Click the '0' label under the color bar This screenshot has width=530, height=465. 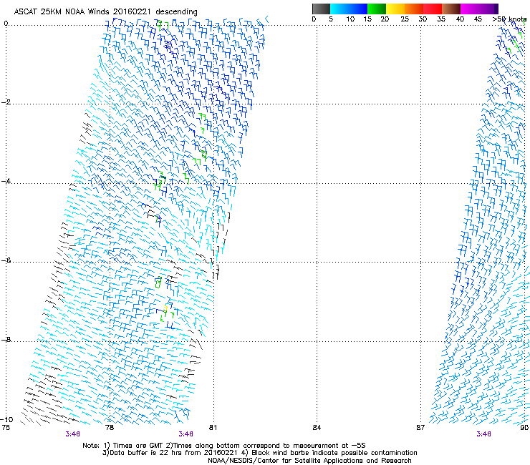pos(314,19)
